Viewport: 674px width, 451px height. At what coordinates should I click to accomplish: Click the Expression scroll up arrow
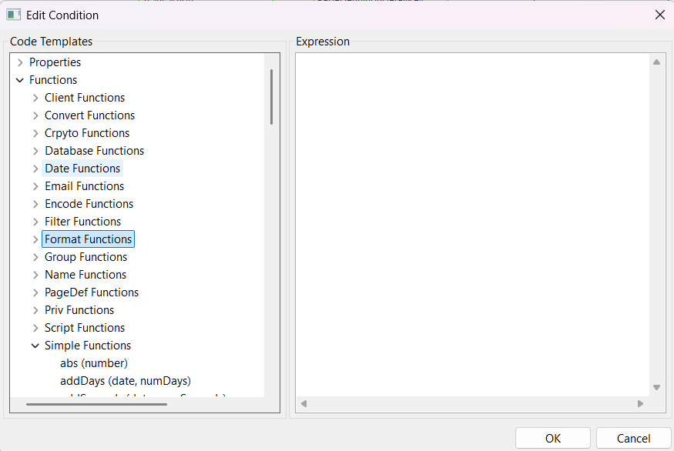pyautogui.click(x=656, y=62)
